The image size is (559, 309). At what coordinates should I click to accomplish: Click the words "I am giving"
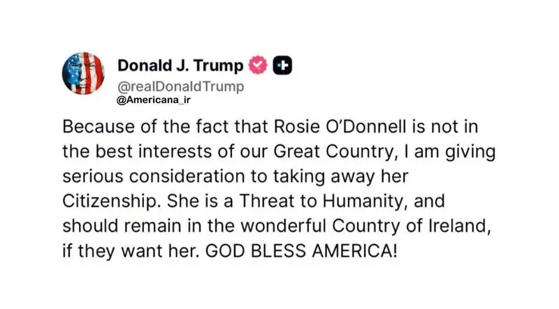450,152
